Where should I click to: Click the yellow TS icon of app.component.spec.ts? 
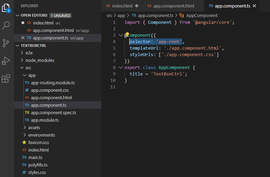[x=27, y=112]
